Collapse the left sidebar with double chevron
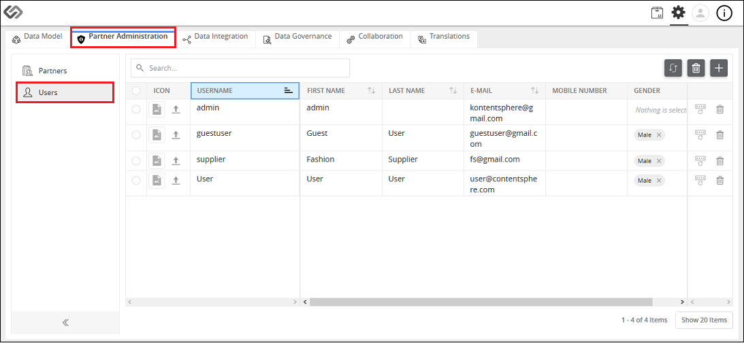This screenshot has width=744, height=343. click(x=65, y=323)
